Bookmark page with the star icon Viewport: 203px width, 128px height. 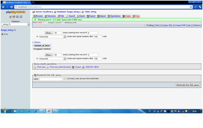(191, 7)
